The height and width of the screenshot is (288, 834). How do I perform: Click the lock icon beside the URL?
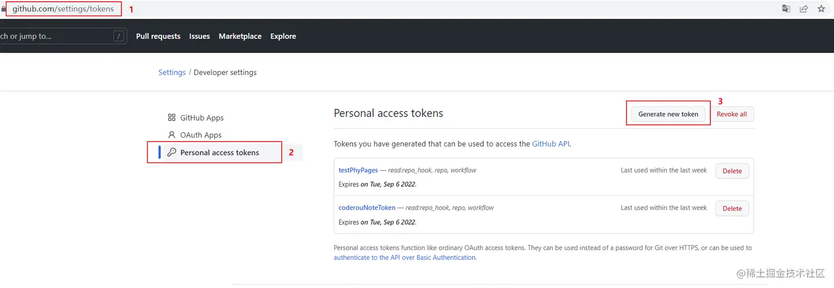click(3, 9)
